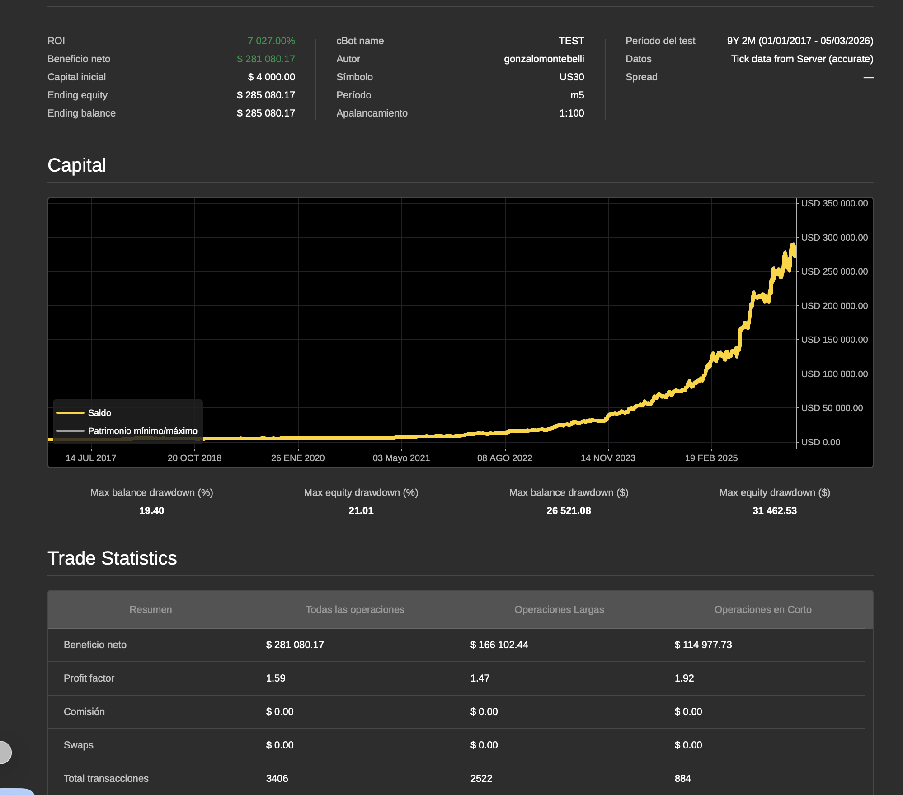Click the partial gray circle at left edge
903x795 pixels.
pos(5,753)
